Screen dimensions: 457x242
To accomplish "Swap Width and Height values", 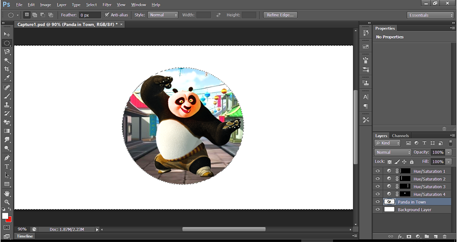I will click(218, 15).
